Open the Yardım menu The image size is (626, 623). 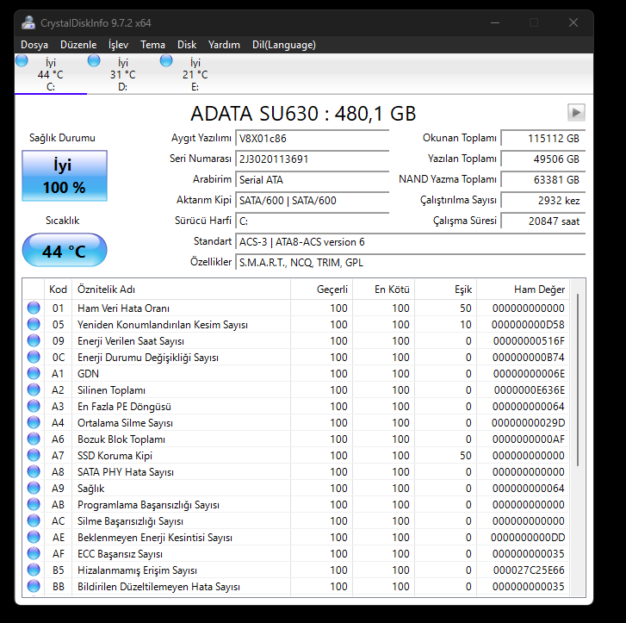pyautogui.click(x=224, y=45)
